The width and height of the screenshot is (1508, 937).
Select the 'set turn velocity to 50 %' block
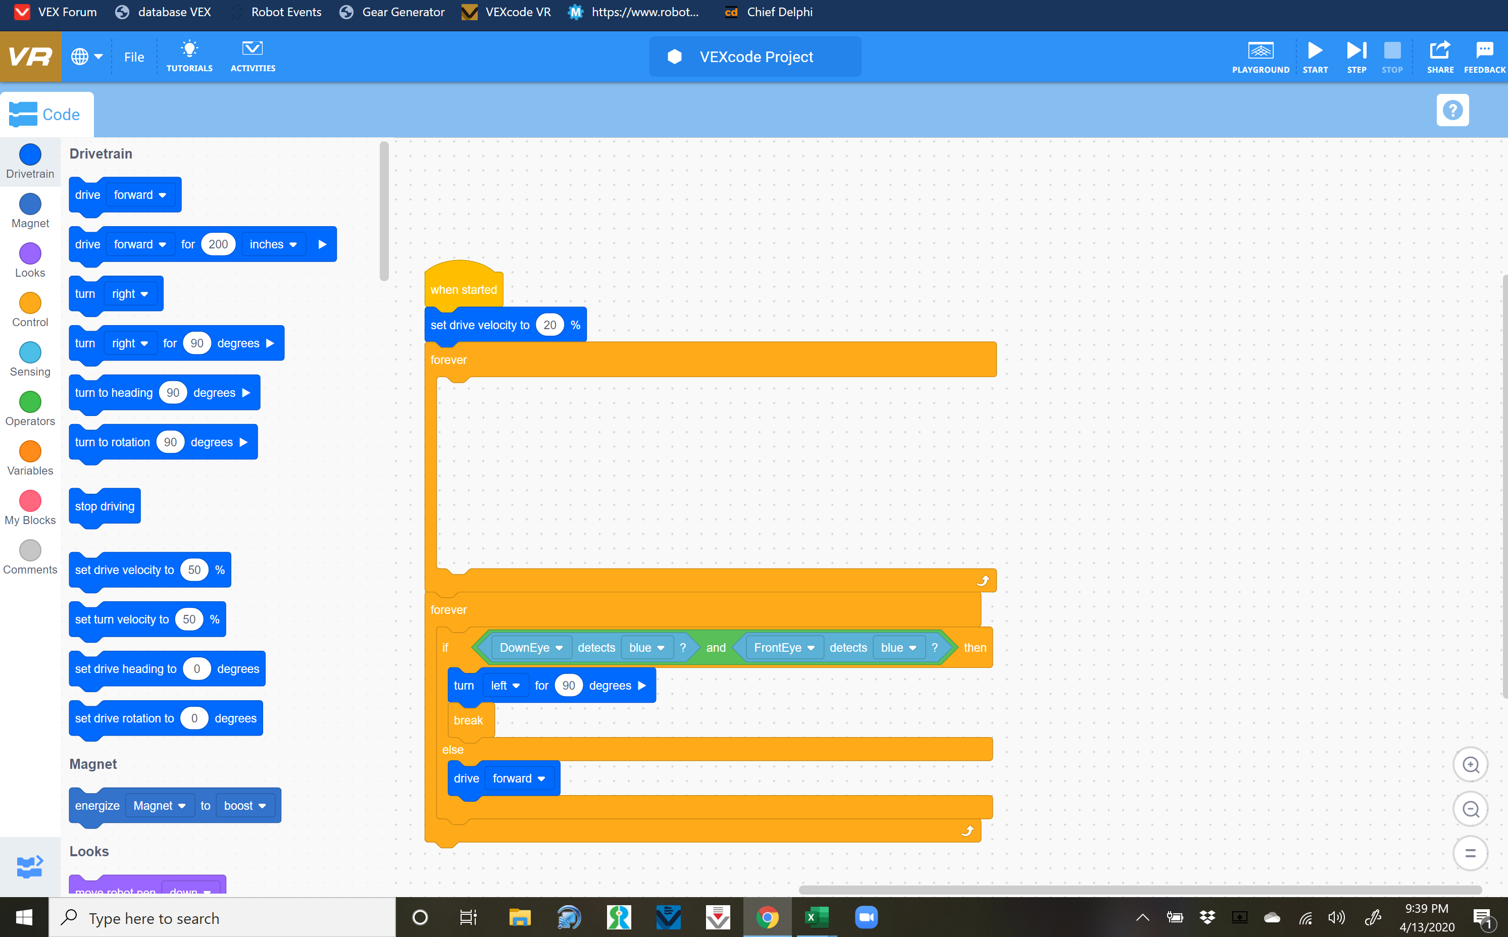point(147,620)
